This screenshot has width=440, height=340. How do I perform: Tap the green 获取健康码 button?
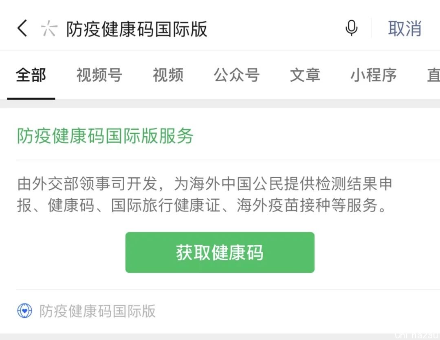(x=220, y=252)
